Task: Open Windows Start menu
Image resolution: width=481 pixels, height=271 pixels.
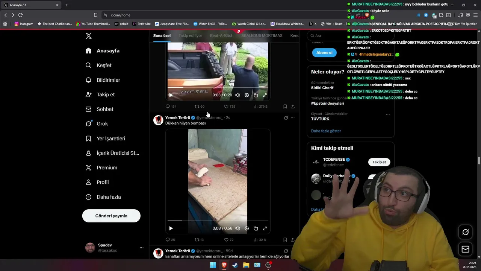Action: click(x=213, y=265)
